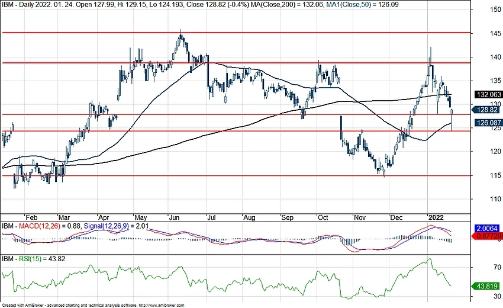Select the Sep month label on axis
This screenshot has width=503, height=308.
pyautogui.click(x=287, y=218)
